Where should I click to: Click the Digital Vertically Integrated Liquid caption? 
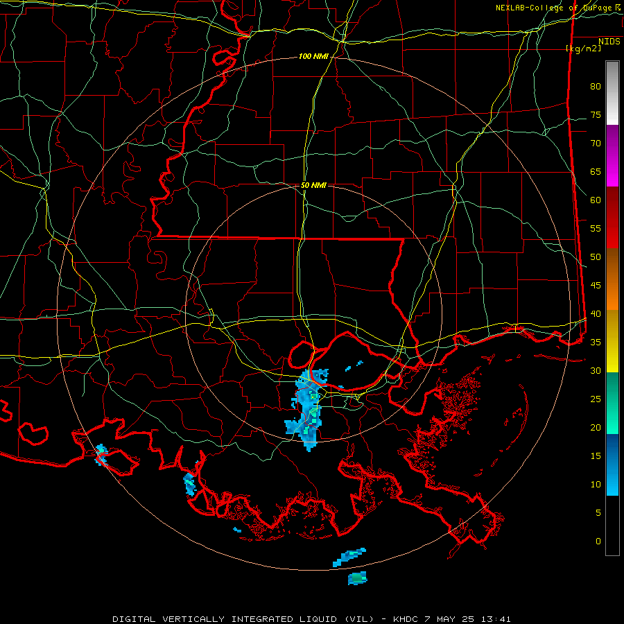[x=311, y=619]
